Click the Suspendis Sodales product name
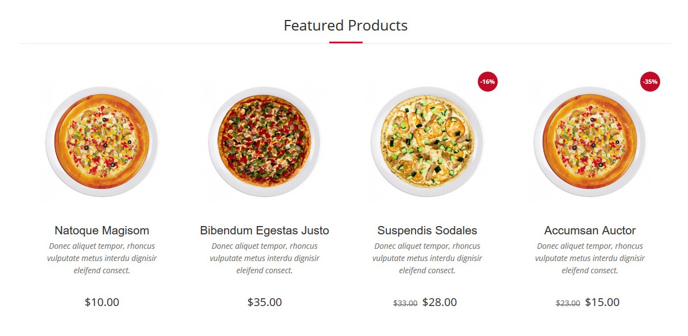688x336 pixels. click(x=427, y=230)
